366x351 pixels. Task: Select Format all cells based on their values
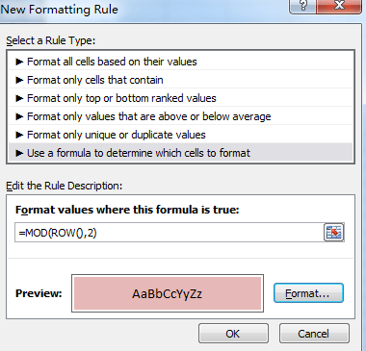coord(180,62)
